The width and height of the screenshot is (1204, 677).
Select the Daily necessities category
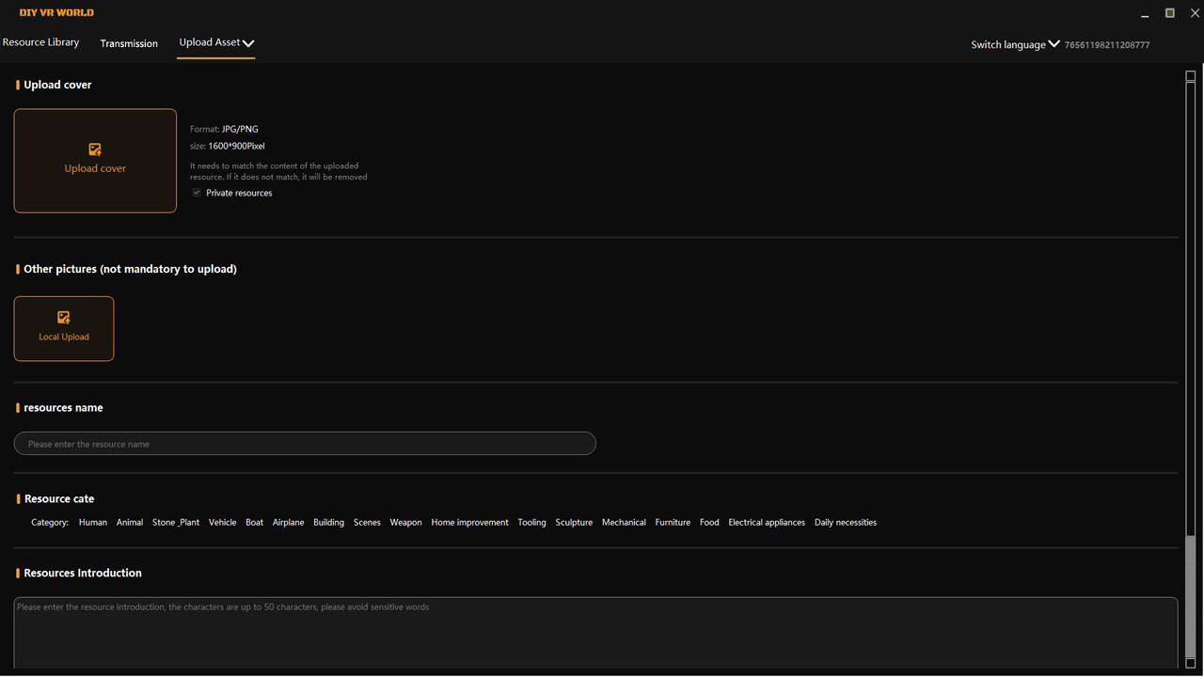pyautogui.click(x=845, y=522)
